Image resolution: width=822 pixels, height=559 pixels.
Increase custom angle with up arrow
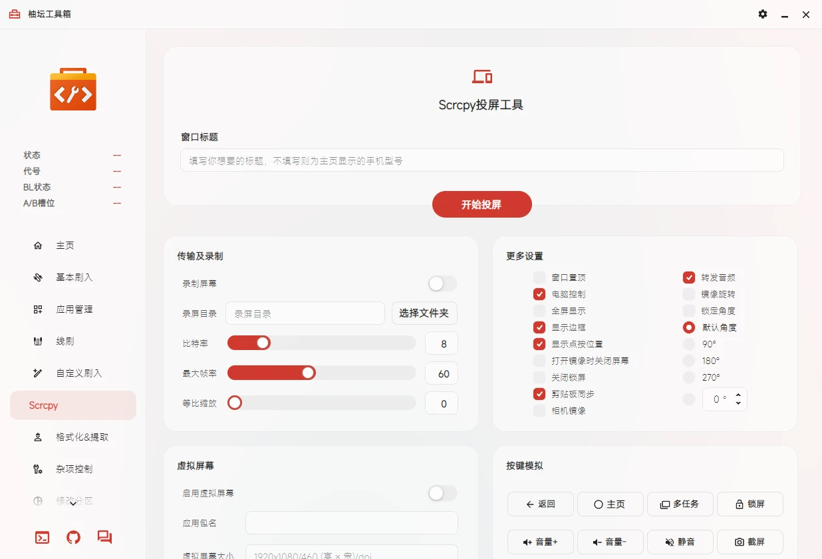[738, 395]
